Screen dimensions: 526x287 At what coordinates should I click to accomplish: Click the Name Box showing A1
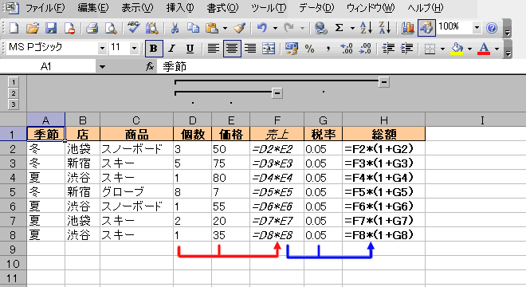coord(47,67)
